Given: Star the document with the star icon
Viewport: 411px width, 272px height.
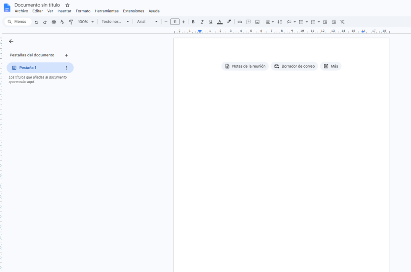Looking at the screenshot, I should pos(67,5).
